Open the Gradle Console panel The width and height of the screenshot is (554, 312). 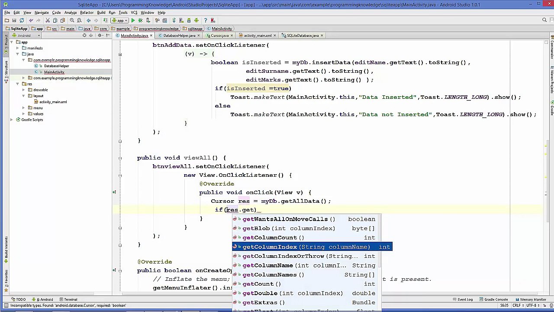(x=493, y=299)
